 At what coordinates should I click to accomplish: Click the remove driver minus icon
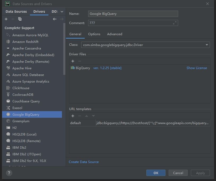coord(13,19)
